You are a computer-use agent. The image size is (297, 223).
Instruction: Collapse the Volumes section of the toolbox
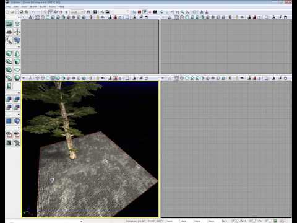pos(19,115)
